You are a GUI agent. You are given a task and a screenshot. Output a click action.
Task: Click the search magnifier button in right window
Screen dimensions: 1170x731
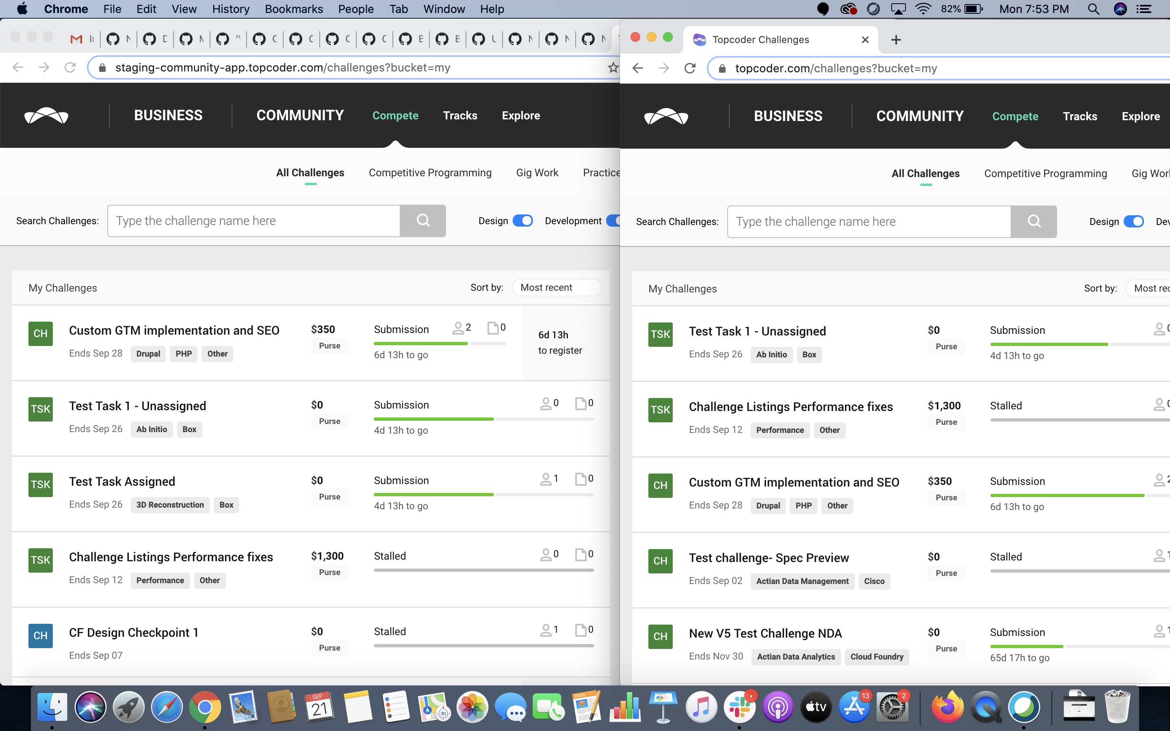[1033, 221]
